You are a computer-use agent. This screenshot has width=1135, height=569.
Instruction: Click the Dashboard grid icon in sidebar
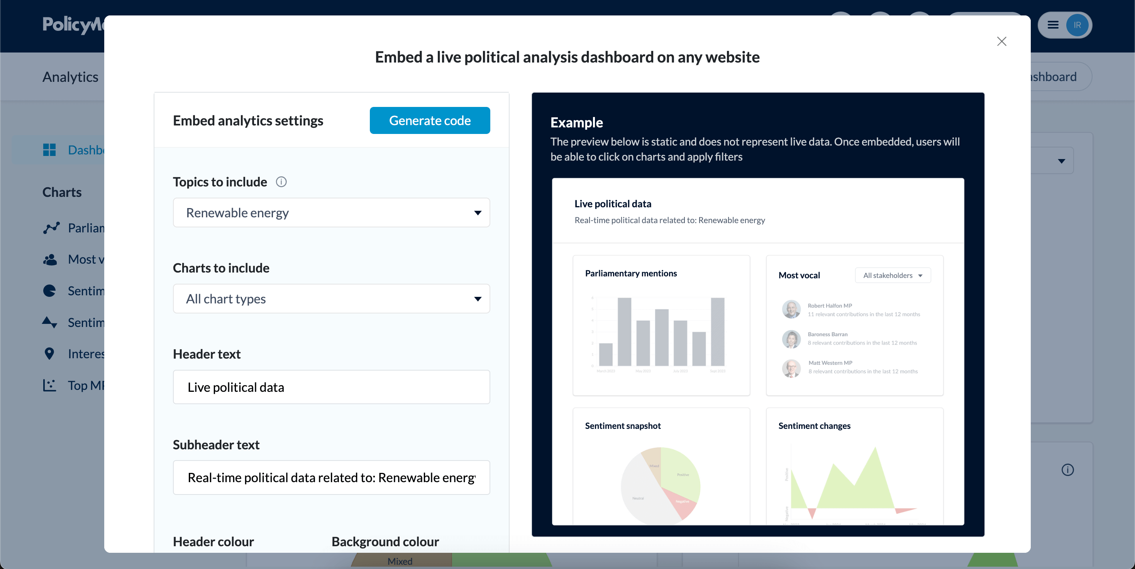[49, 150]
